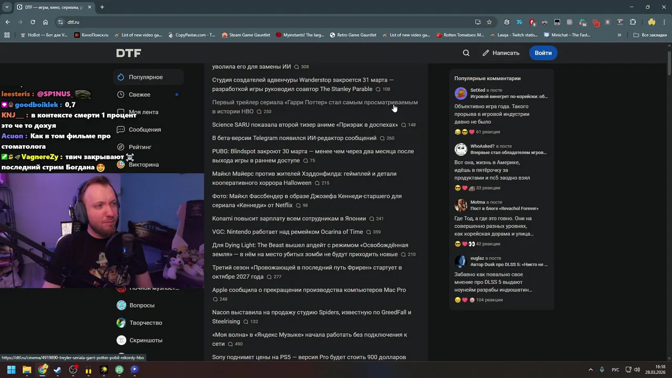Expand the tab search dropdown

coord(6,7)
